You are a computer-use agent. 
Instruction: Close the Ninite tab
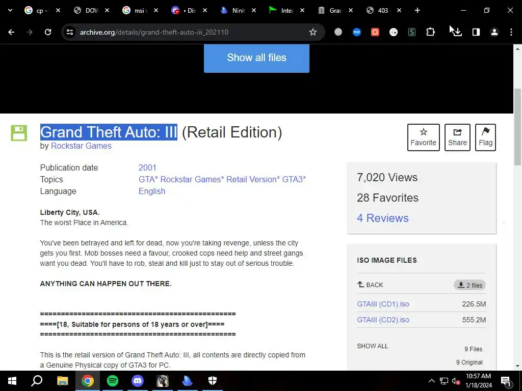pyautogui.click(x=254, y=10)
